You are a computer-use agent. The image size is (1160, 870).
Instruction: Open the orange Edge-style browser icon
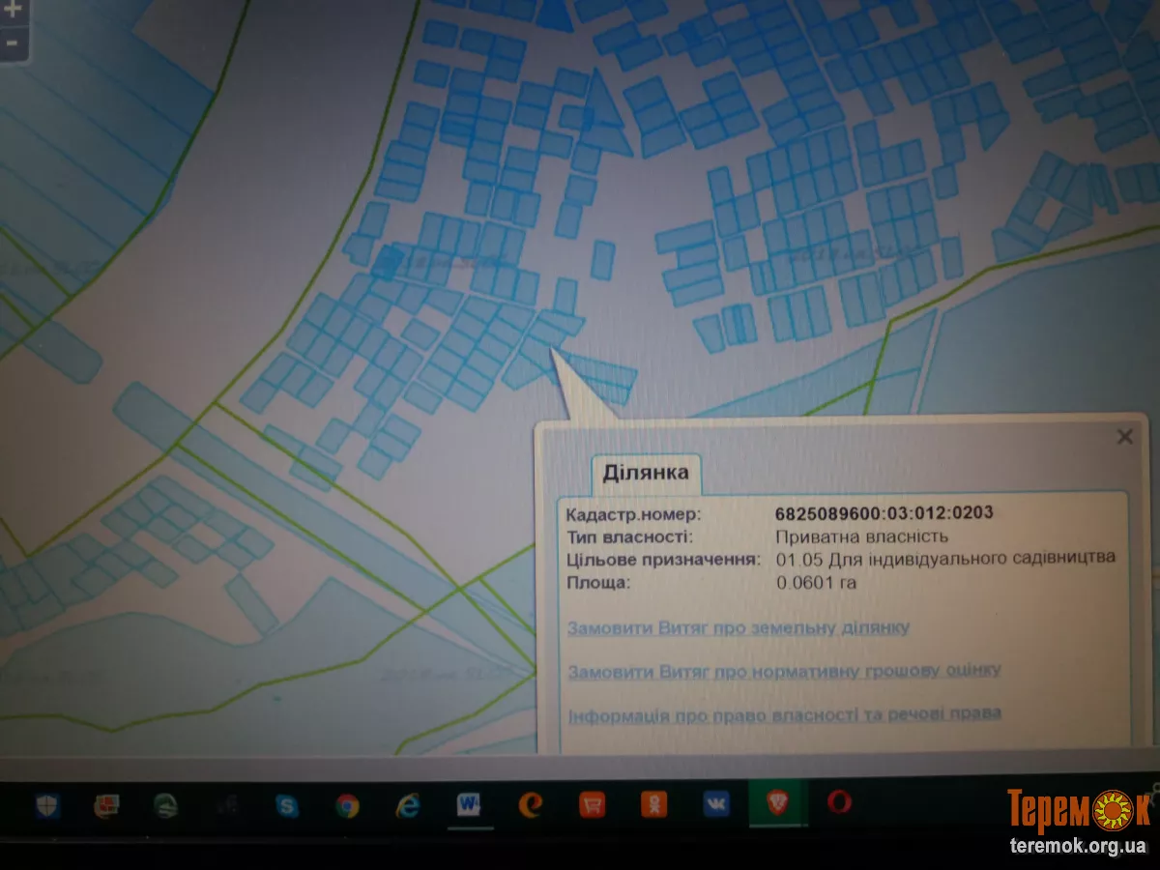pyautogui.click(x=530, y=804)
